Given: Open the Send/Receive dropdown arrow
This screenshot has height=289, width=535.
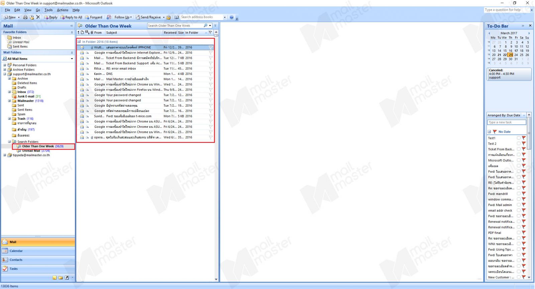Looking at the screenshot, I should coord(164,17).
